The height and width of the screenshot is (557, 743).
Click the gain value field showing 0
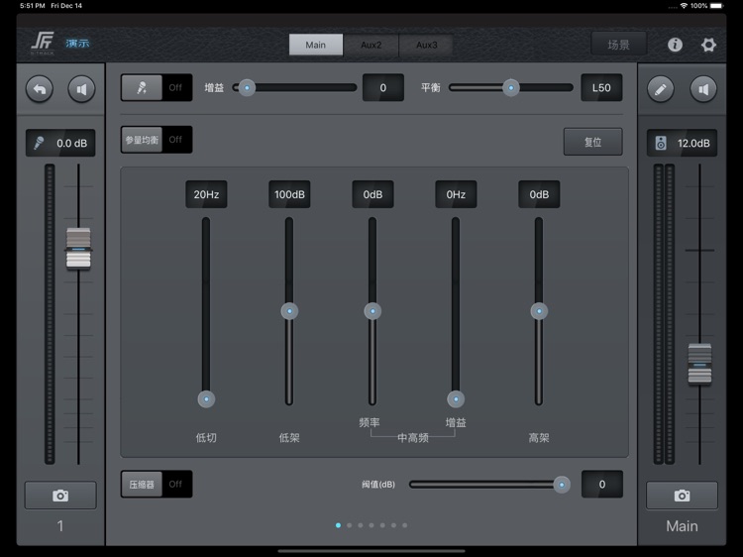click(x=382, y=87)
